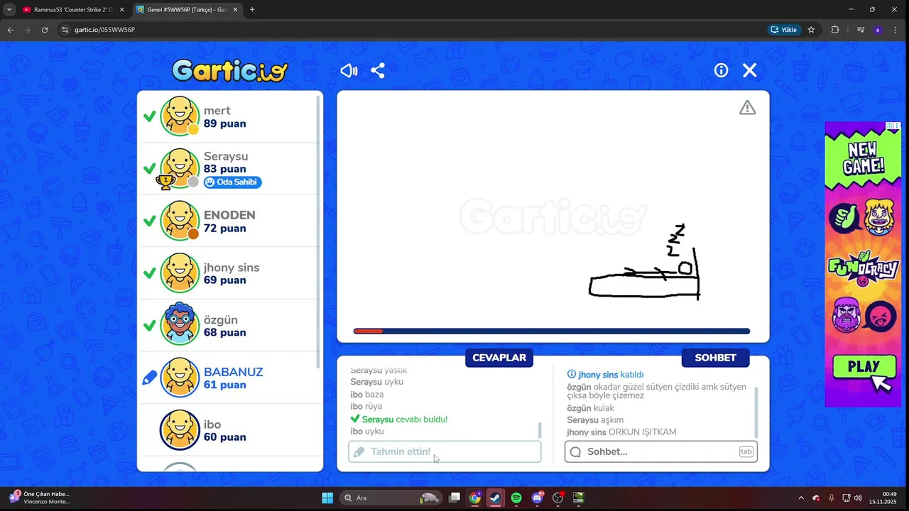This screenshot has height=511, width=909.
Task: Click the Oda Sahibi badge
Action: pyautogui.click(x=233, y=182)
